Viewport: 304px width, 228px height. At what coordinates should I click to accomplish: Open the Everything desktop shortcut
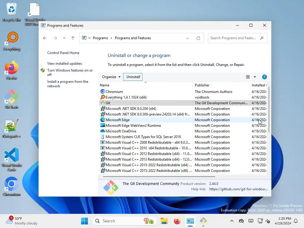pos(12,41)
